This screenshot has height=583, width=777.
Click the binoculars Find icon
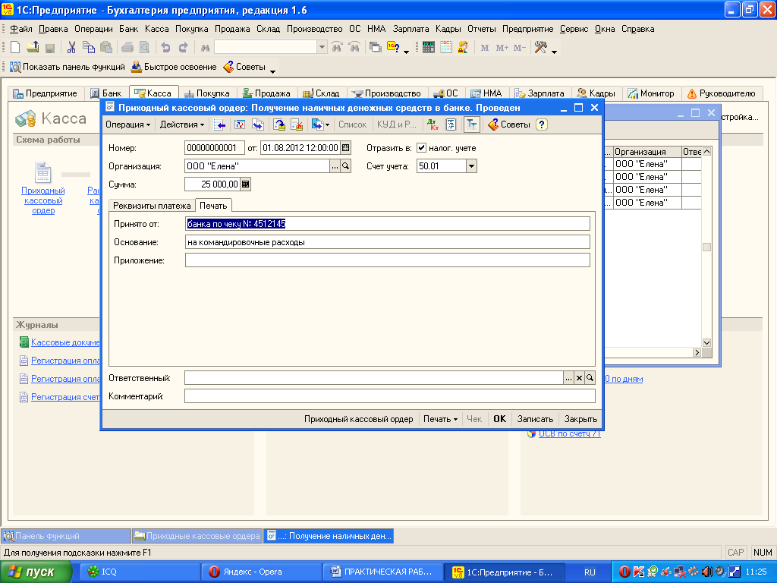[205, 48]
